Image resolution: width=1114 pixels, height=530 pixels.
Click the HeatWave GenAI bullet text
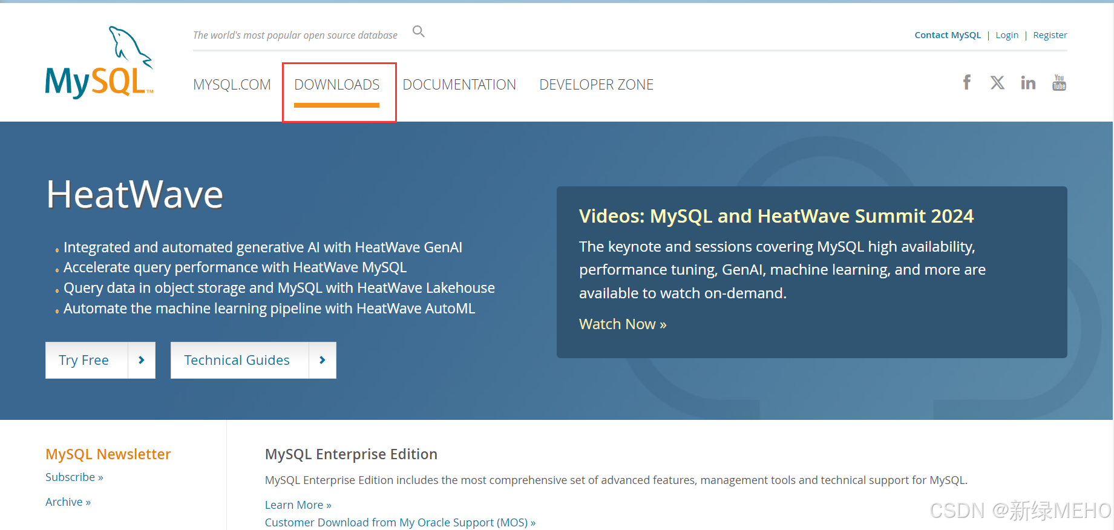(263, 247)
